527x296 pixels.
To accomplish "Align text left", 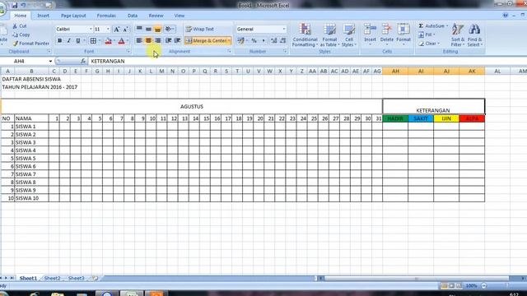I will tap(139, 40).
